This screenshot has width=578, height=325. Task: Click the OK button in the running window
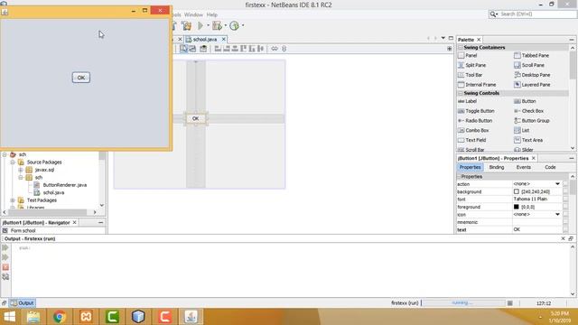pos(81,78)
